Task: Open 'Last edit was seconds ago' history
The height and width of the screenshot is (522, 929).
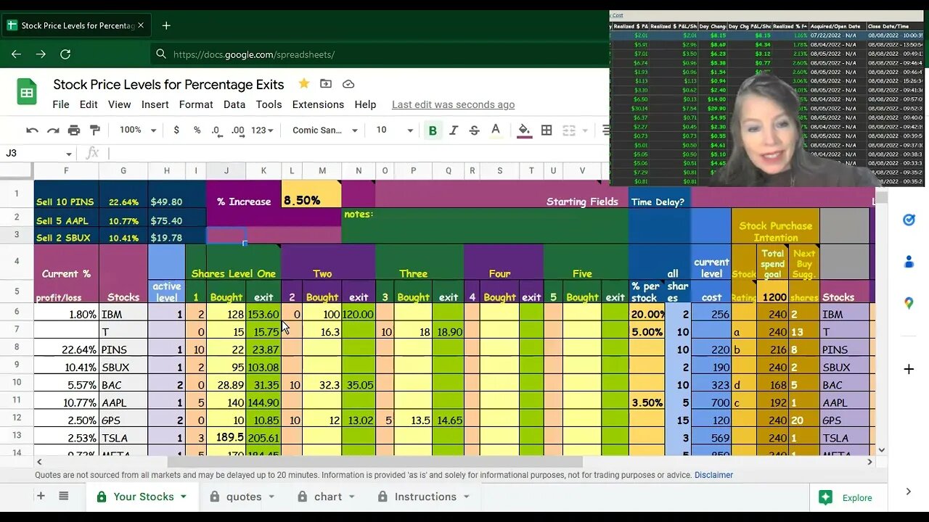Action: tap(453, 104)
